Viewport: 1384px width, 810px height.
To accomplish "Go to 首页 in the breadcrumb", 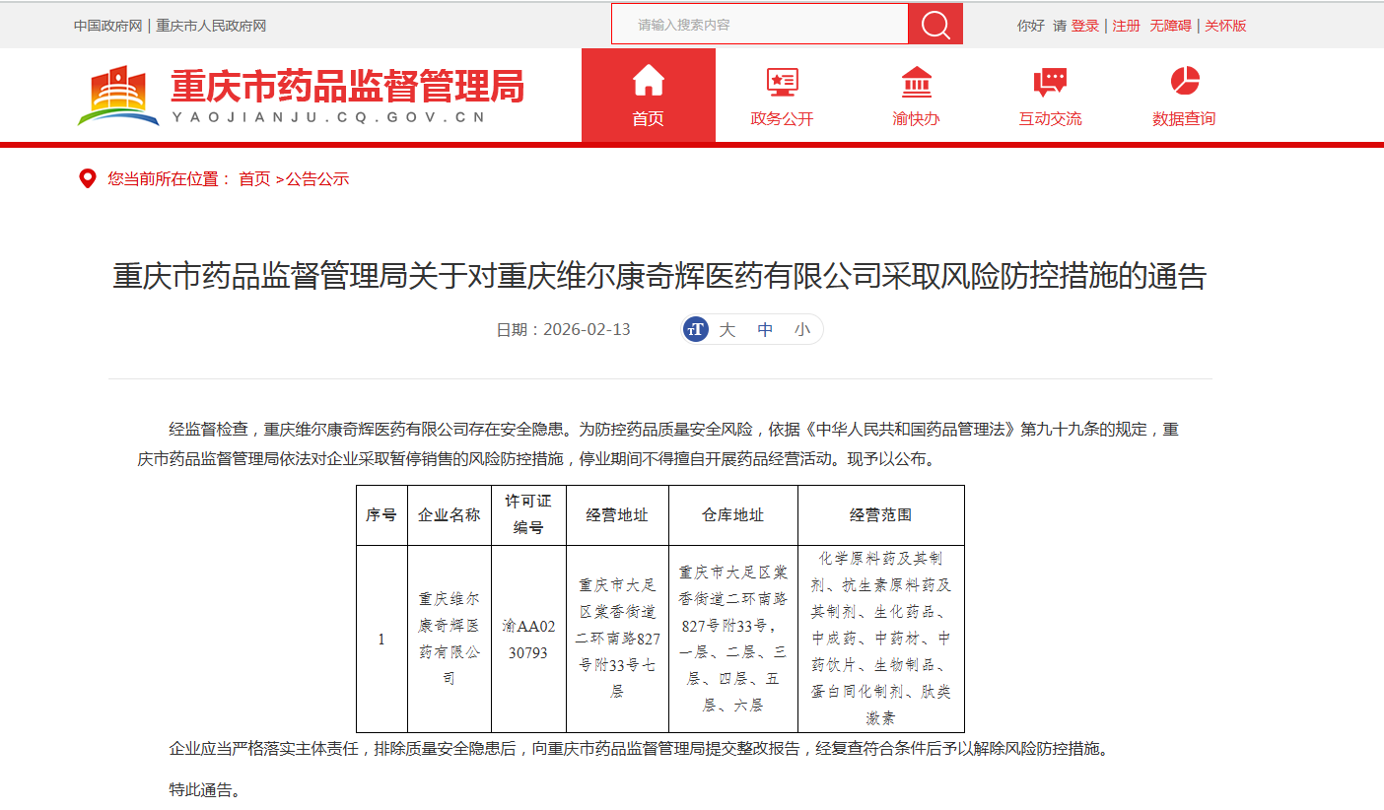I will pos(254,179).
